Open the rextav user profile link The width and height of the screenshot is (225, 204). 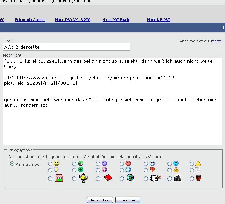(x=217, y=41)
